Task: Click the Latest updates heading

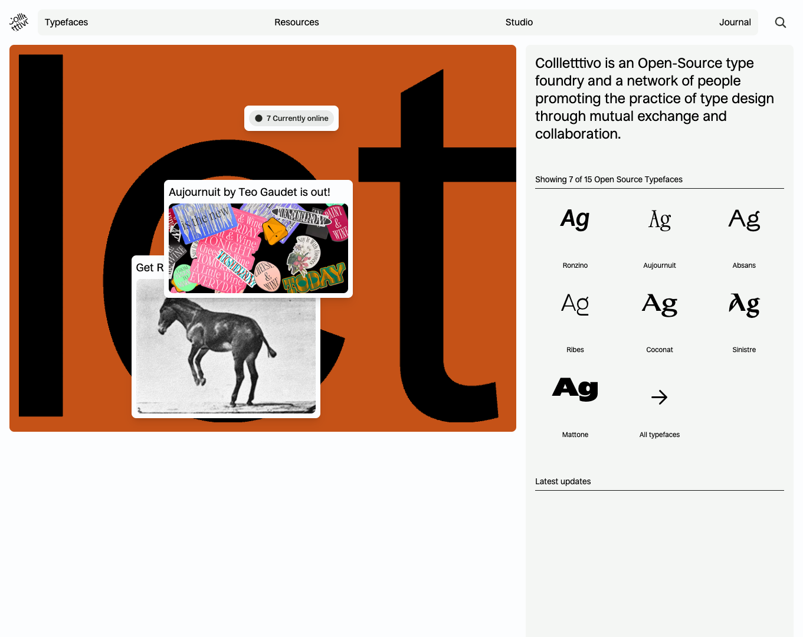Action: pyautogui.click(x=563, y=481)
